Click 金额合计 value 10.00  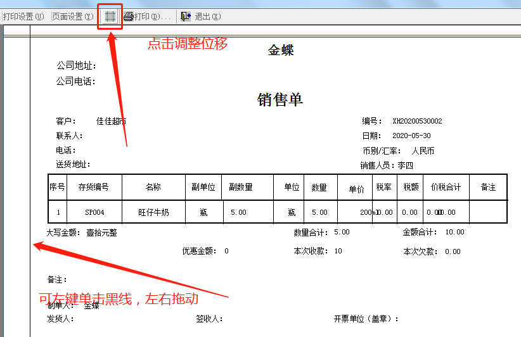click(x=454, y=232)
